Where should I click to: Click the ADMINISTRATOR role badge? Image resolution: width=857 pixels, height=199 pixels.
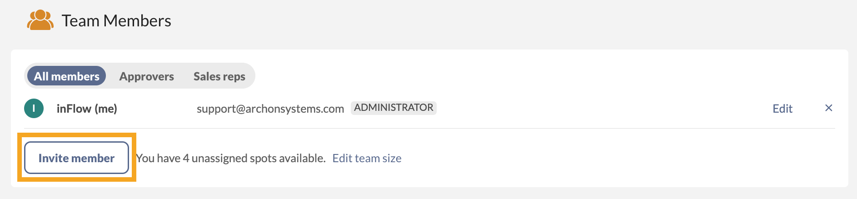(394, 108)
